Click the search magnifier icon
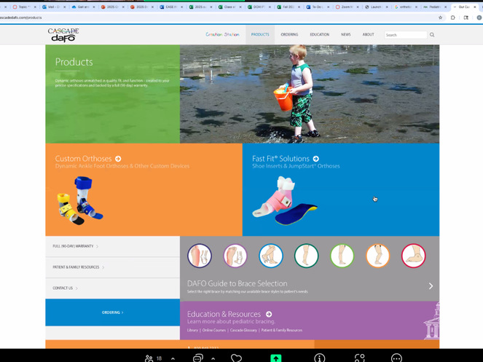This screenshot has height=362, width=483. [432, 35]
